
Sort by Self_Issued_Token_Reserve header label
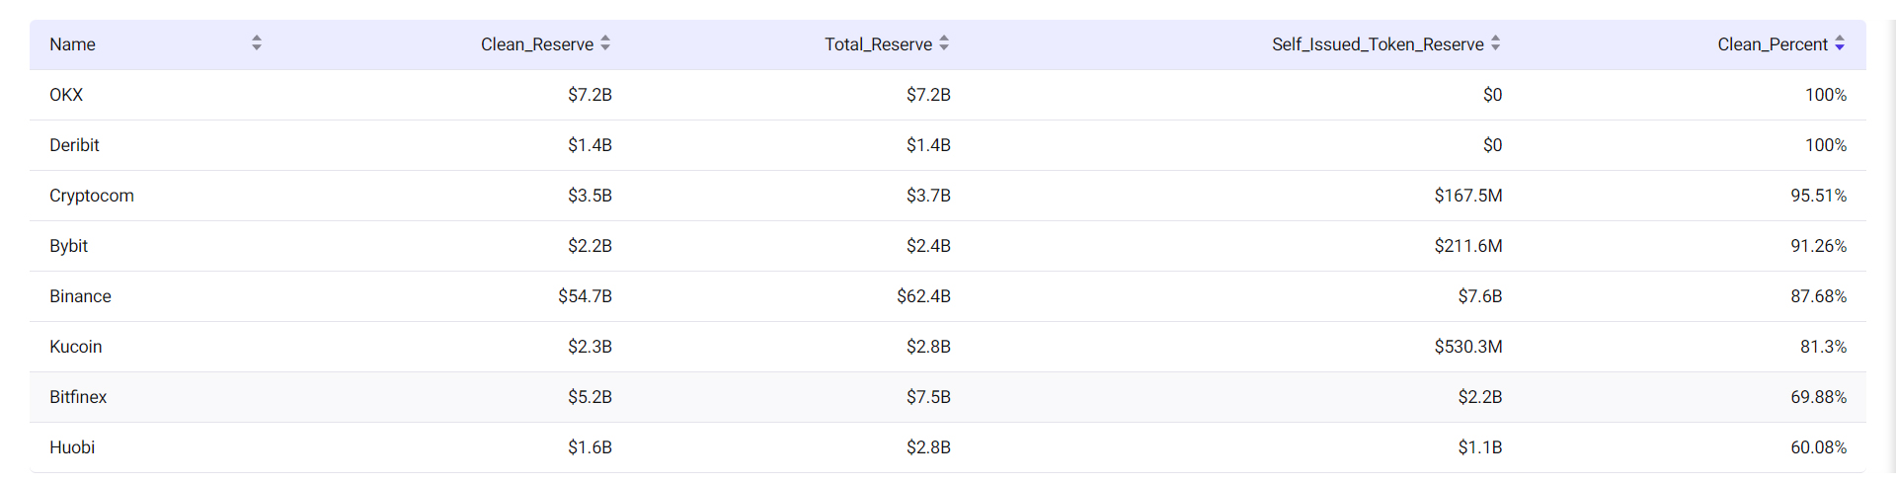coord(1378,44)
